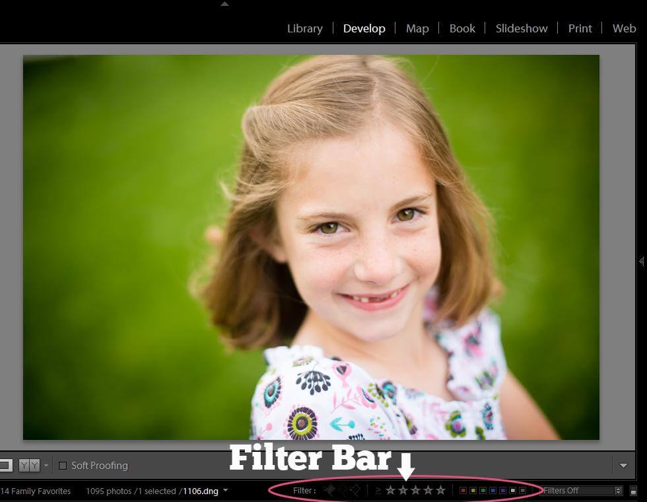Open the Before/After view options dropdown

pyautogui.click(x=46, y=465)
